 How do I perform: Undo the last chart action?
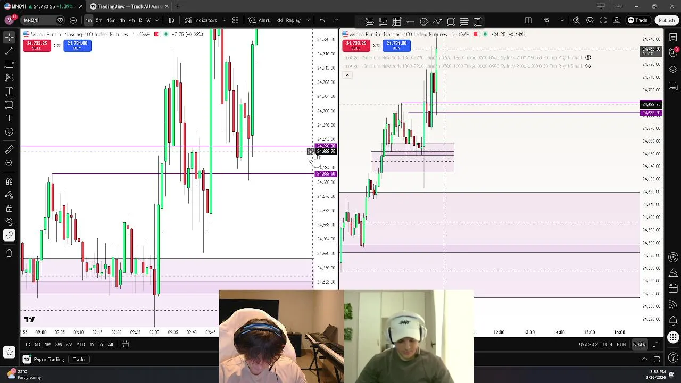pyautogui.click(x=322, y=20)
